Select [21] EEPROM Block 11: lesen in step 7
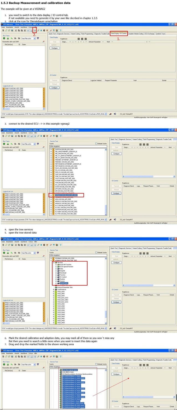This screenshot has height=410, width=177. click(x=71, y=376)
